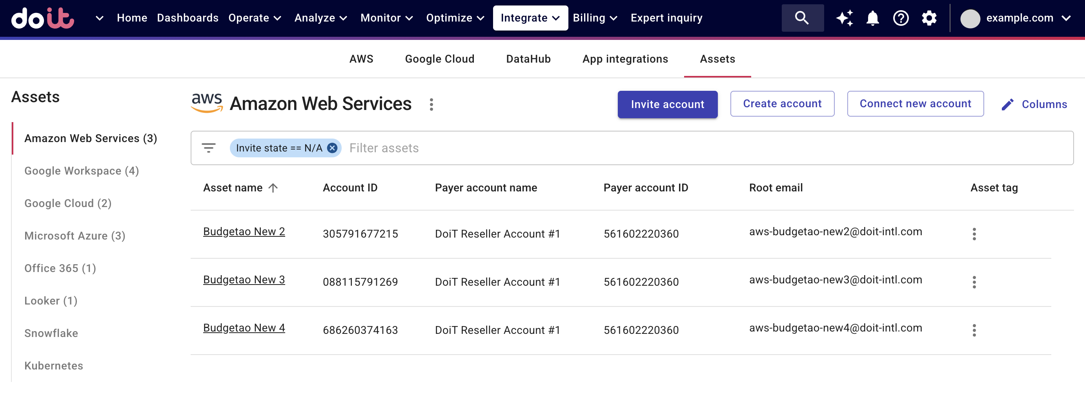
Task: Click account ID 686260374163
Action: [x=360, y=330]
